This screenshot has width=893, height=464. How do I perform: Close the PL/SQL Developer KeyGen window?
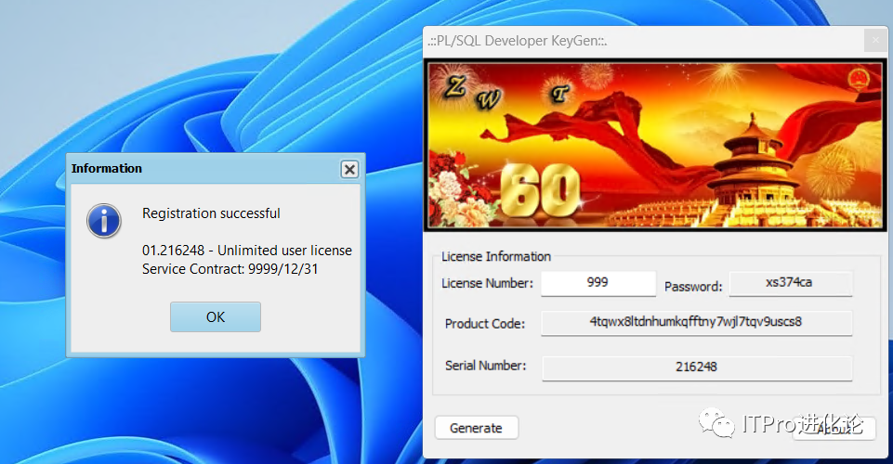[875, 41]
